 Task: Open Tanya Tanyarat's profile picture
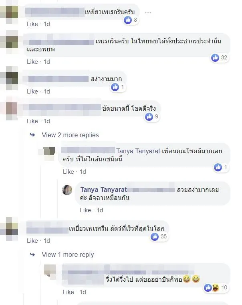pyautogui.click(x=67, y=190)
